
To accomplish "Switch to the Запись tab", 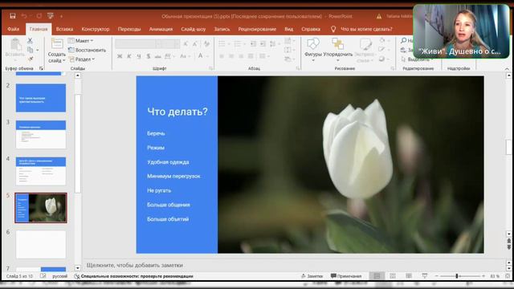I will point(222,29).
